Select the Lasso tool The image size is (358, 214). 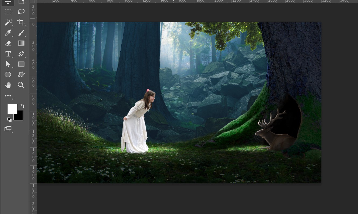click(x=21, y=12)
